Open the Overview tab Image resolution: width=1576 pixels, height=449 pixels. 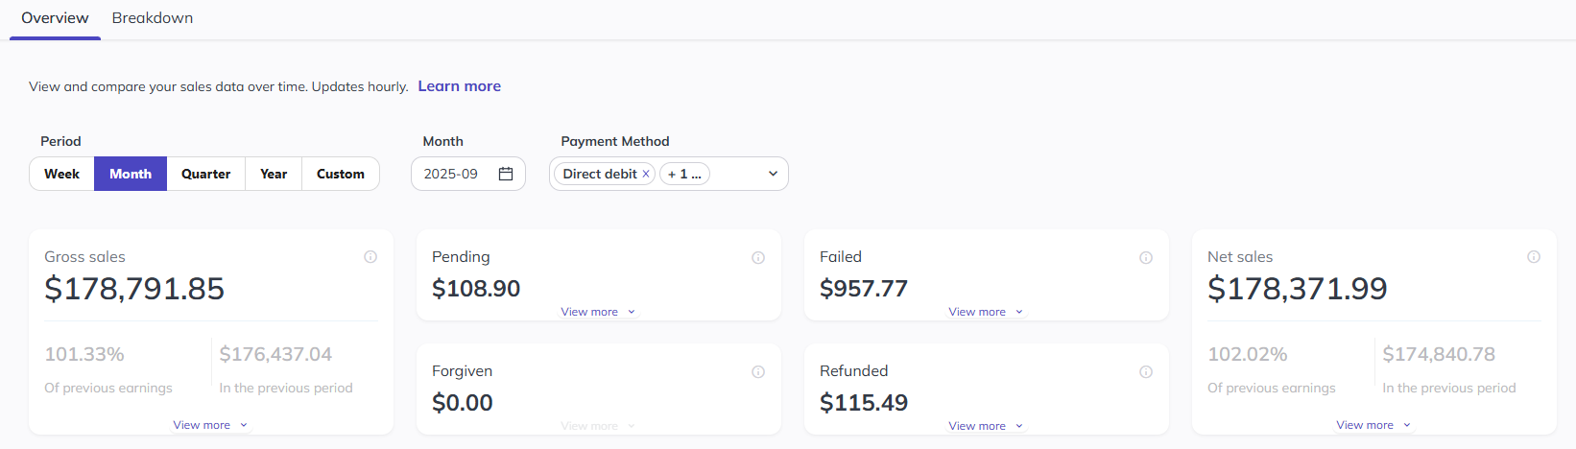(x=55, y=18)
